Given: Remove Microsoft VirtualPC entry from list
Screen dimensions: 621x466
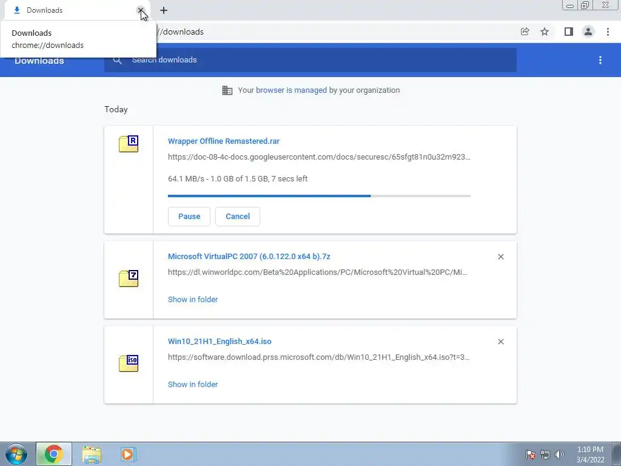Looking at the screenshot, I should (500, 257).
